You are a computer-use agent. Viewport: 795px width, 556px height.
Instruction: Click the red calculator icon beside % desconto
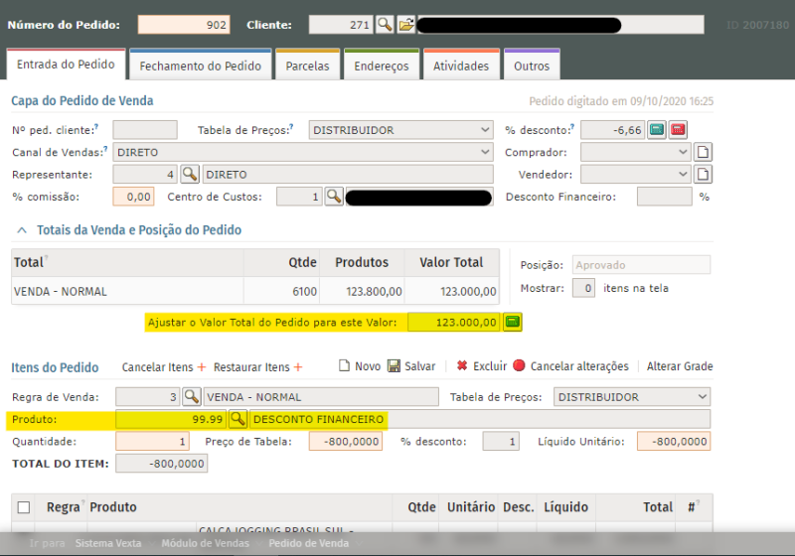click(x=677, y=130)
